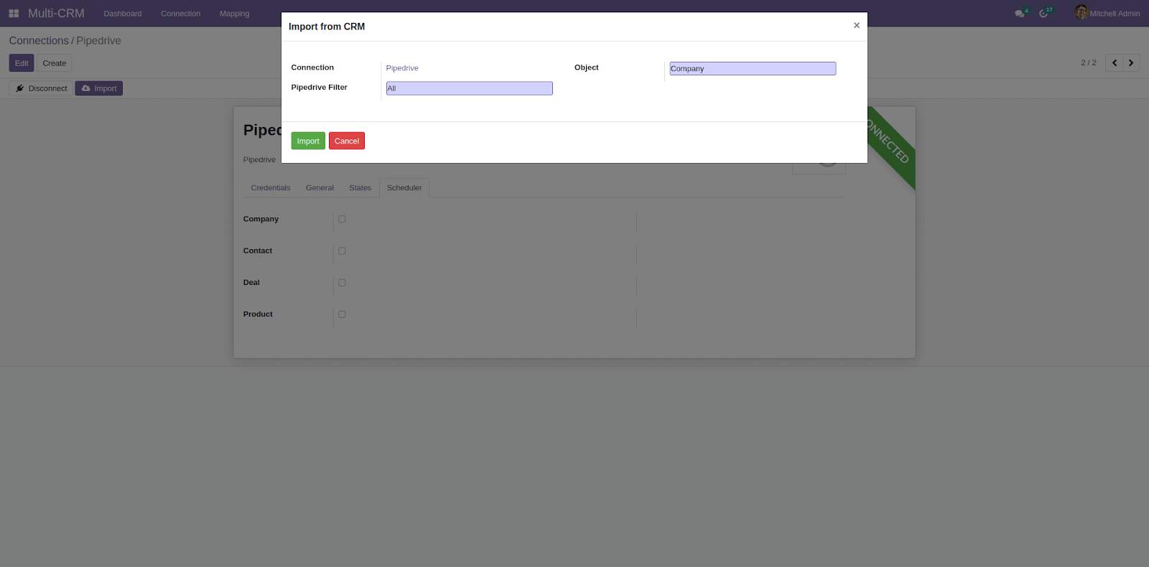
Task: Click the green Import button in dialog
Action: [308, 141]
